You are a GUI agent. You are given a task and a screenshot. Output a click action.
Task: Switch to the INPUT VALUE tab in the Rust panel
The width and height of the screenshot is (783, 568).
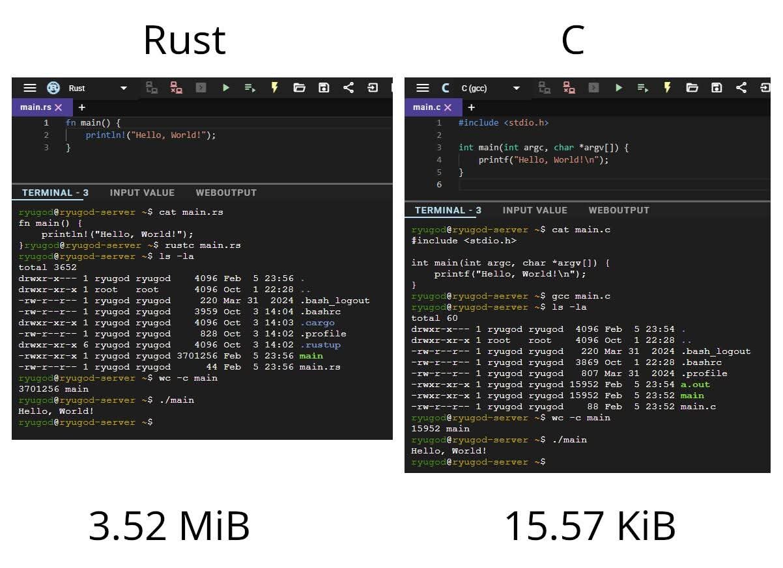(x=142, y=193)
